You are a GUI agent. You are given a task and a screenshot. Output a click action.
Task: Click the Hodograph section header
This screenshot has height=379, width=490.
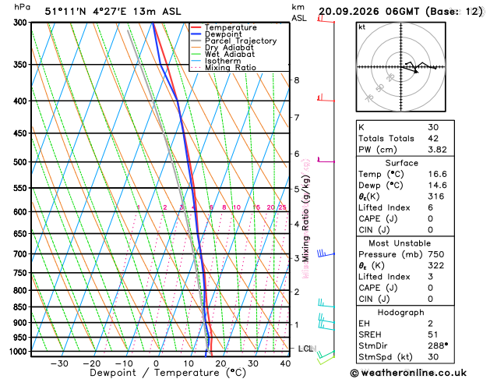pos(400,312)
